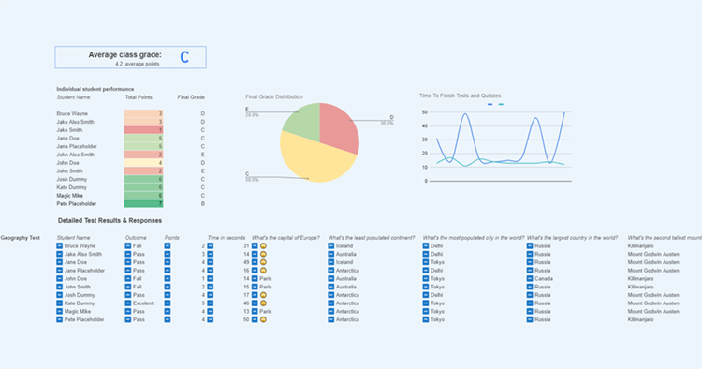Click the Detailed Test Results & Responses heading
The width and height of the screenshot is (702, 369).
(x=110, y=220)
